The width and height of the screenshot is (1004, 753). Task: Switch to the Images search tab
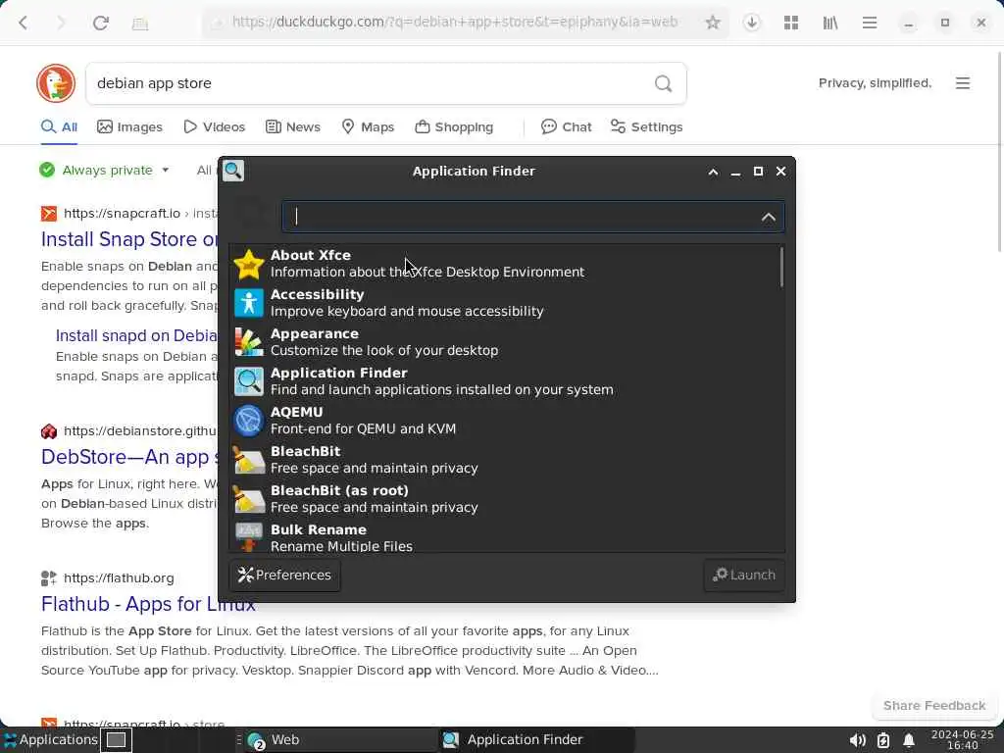click(x=130, y=126)
